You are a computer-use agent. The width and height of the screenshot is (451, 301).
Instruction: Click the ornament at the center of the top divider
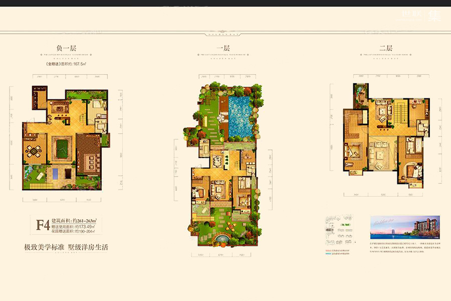pyautogui.click(x=225, y=34)
